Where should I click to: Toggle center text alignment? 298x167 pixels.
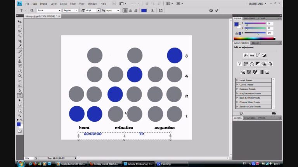click(x=130, y=10)
